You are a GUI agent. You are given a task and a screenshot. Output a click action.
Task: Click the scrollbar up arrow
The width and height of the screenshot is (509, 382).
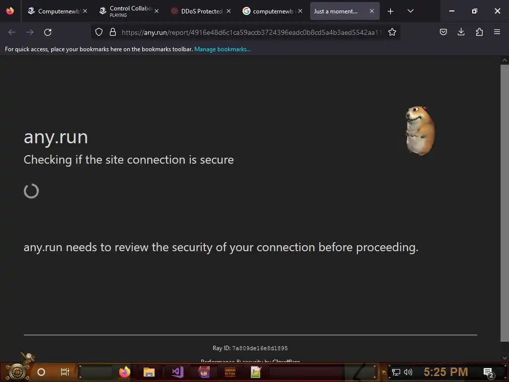[x=505, y=60]
